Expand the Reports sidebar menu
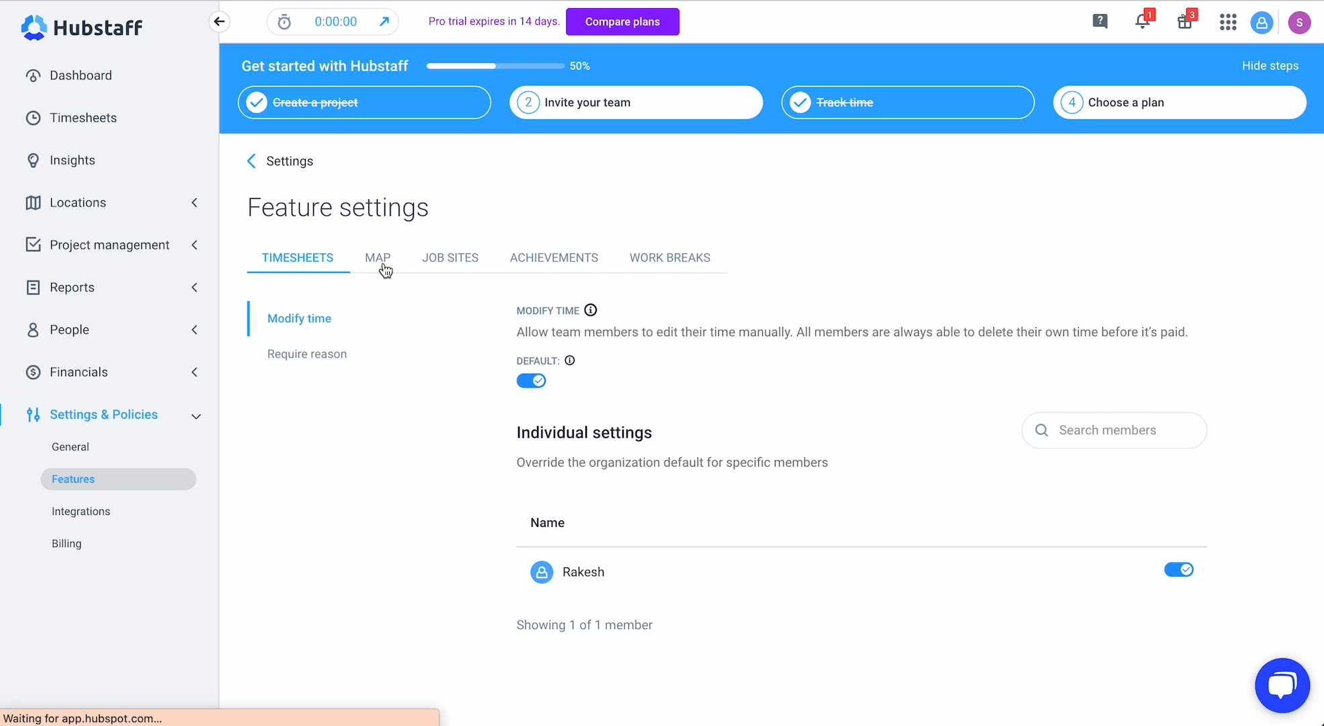Image resolution: width=1324 pixels, height=726 pixels. coord(194,287)
